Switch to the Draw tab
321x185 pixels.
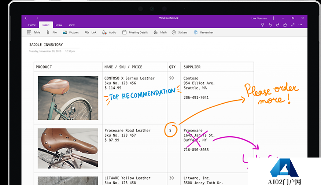[59, 25]
